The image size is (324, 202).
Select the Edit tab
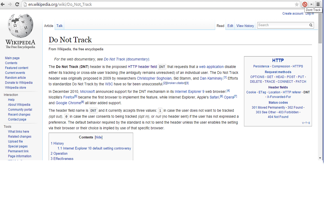(230, 26)
